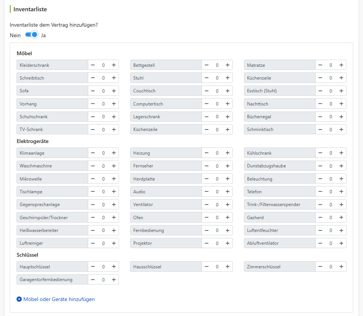Toggle the Inventarliste Nein/Ja switch
Screen dimensions: 363x316
tap(31, 35)
